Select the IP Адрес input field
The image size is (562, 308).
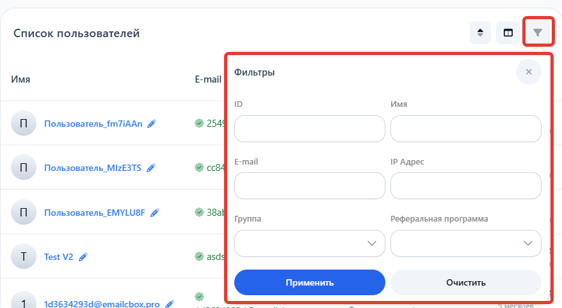466,186
